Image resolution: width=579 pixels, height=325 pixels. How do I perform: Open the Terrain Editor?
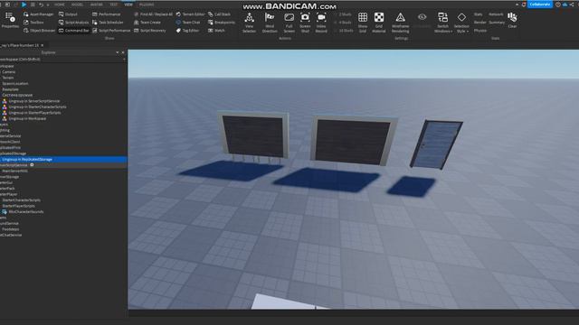pos(190,14)
